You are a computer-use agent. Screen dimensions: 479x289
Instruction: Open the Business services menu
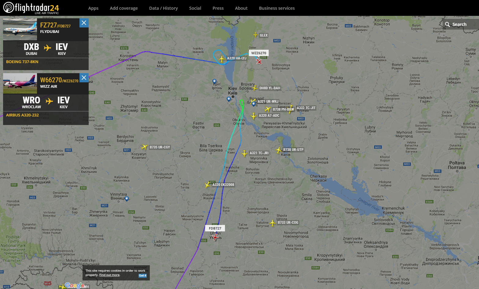[277, 8]
